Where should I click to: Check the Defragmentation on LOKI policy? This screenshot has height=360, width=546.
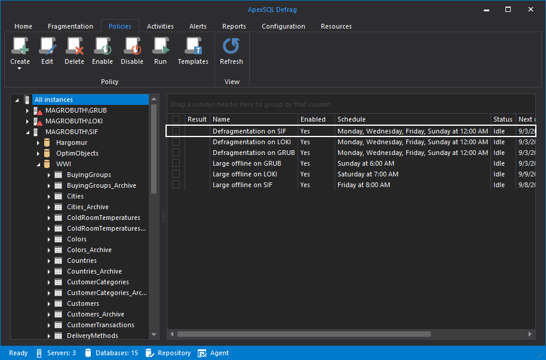(x=176, y=142)
